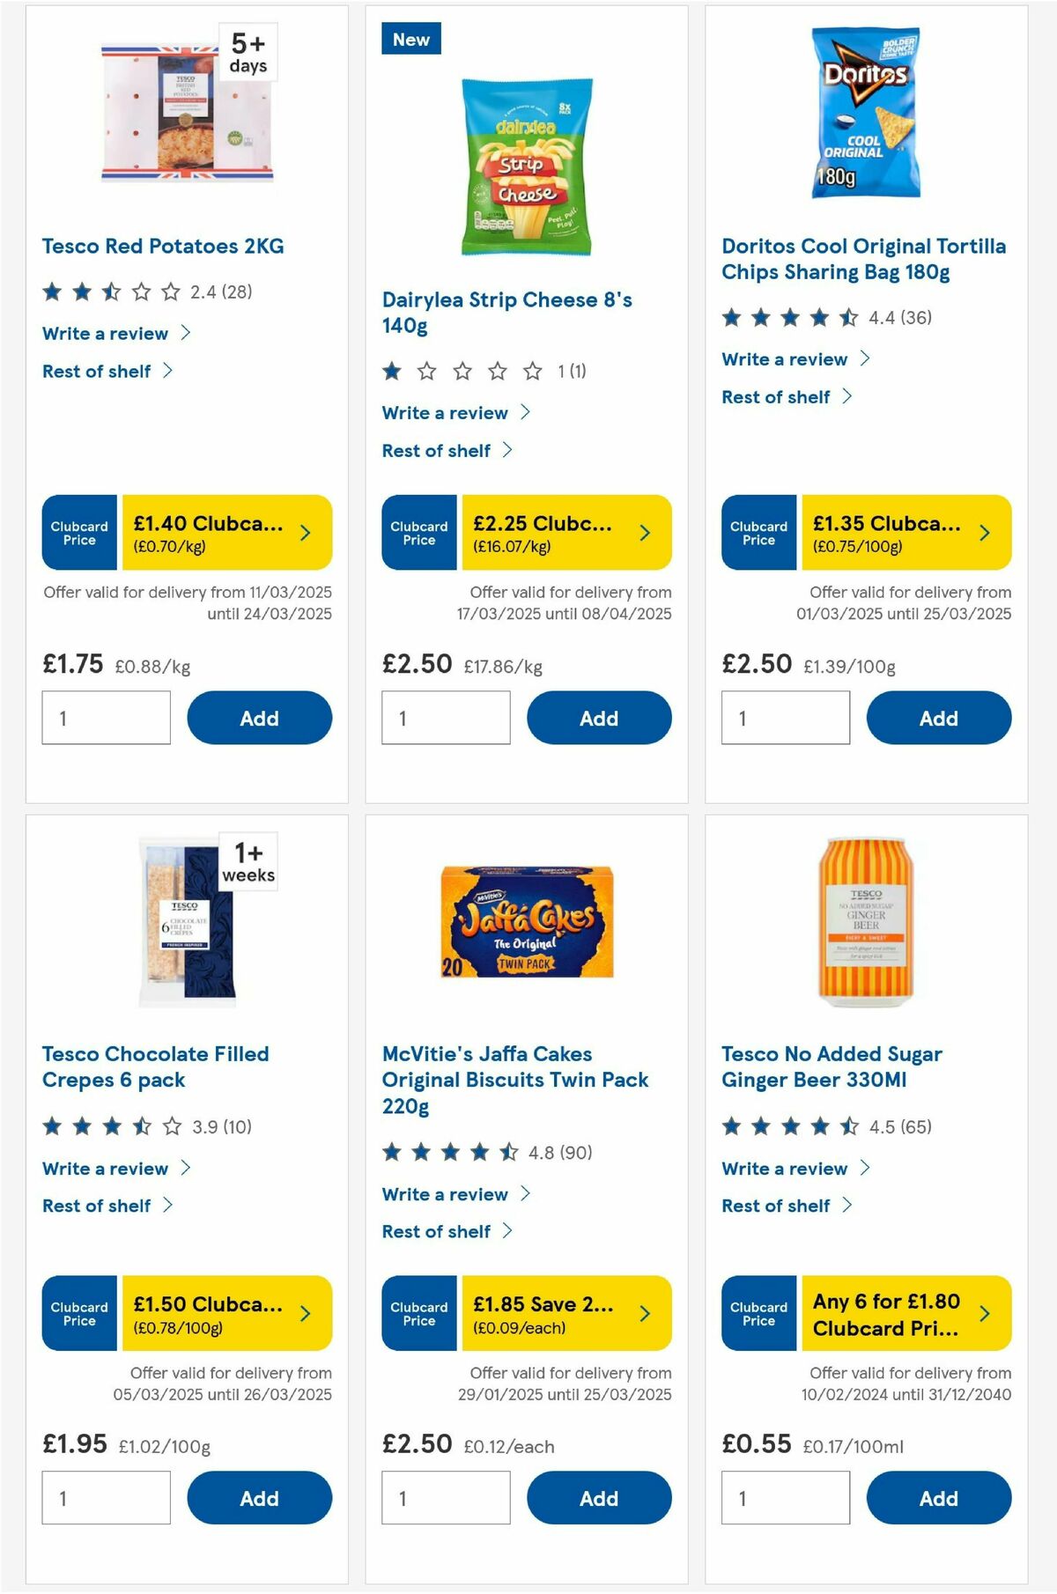Click the first star on Dairylea rating
The width and height of the screenshot is (1057, 1594).
[x=390, y=373]
